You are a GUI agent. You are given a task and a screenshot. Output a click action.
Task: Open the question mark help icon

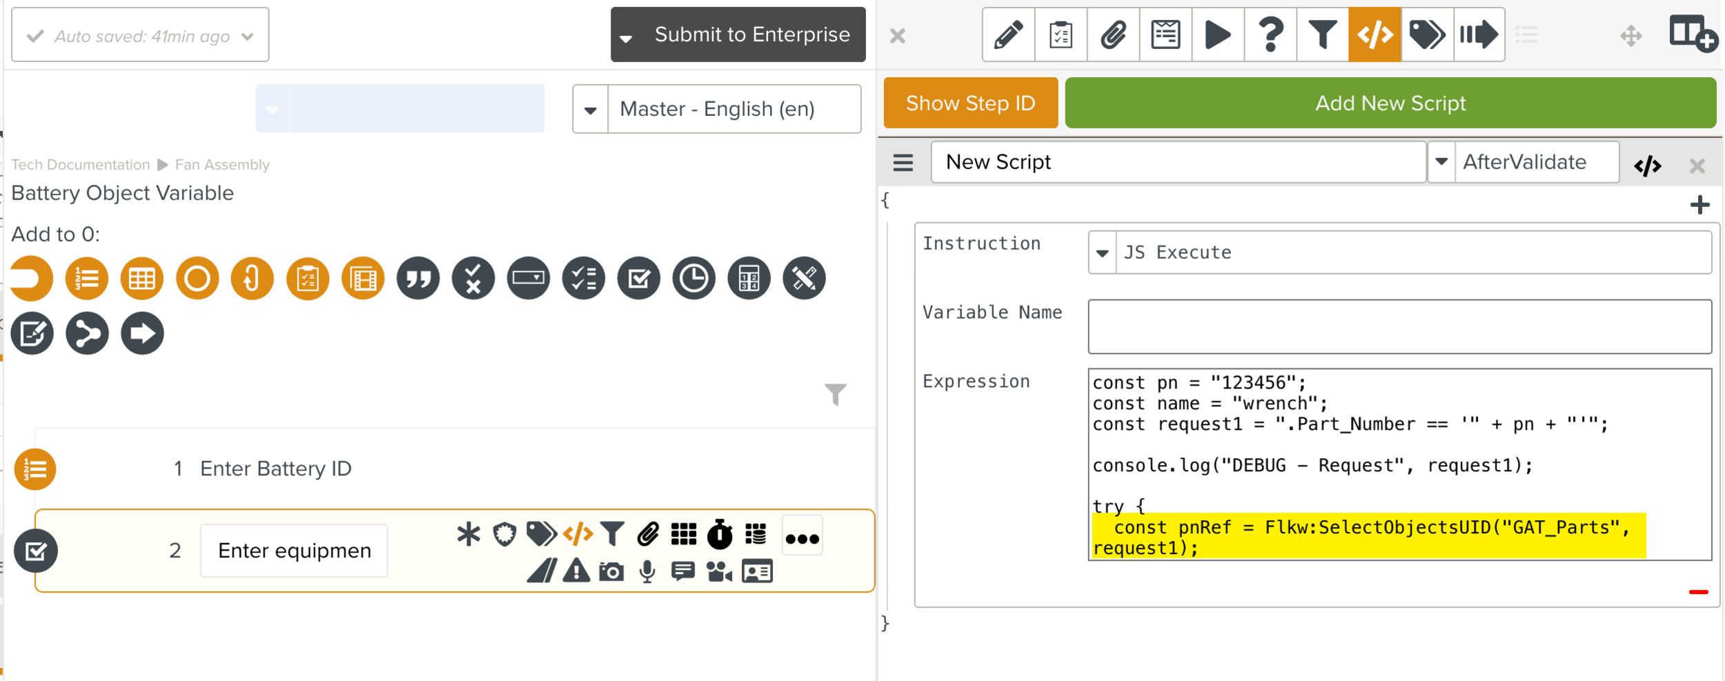click(1270, 34)
